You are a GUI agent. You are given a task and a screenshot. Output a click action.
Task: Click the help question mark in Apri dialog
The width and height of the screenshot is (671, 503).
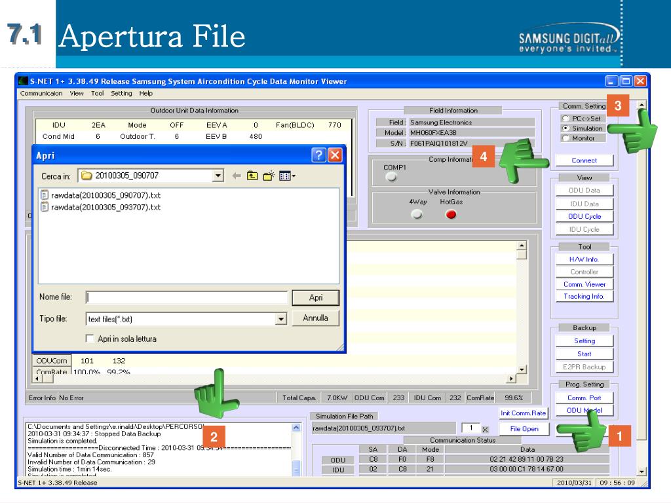point(319,155)
